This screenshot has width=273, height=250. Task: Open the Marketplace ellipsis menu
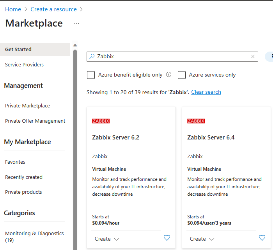pyautogui.click(x=76, y=23)
